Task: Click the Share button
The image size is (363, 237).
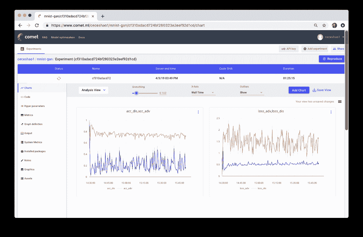Action: point(338,49)
